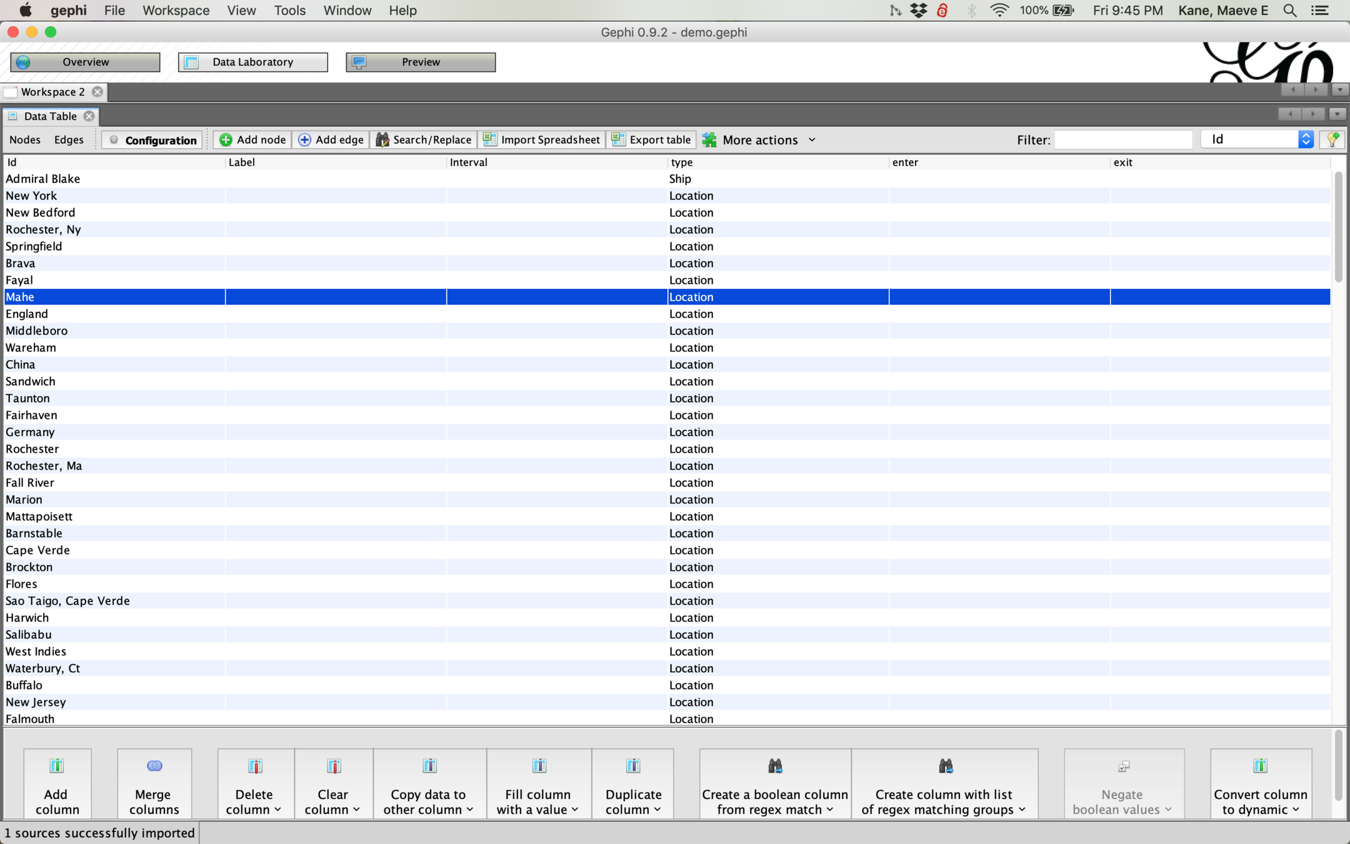Expand the More actions dropdown
This screenshot has width=1350, height=844.
tap(759, 140)
